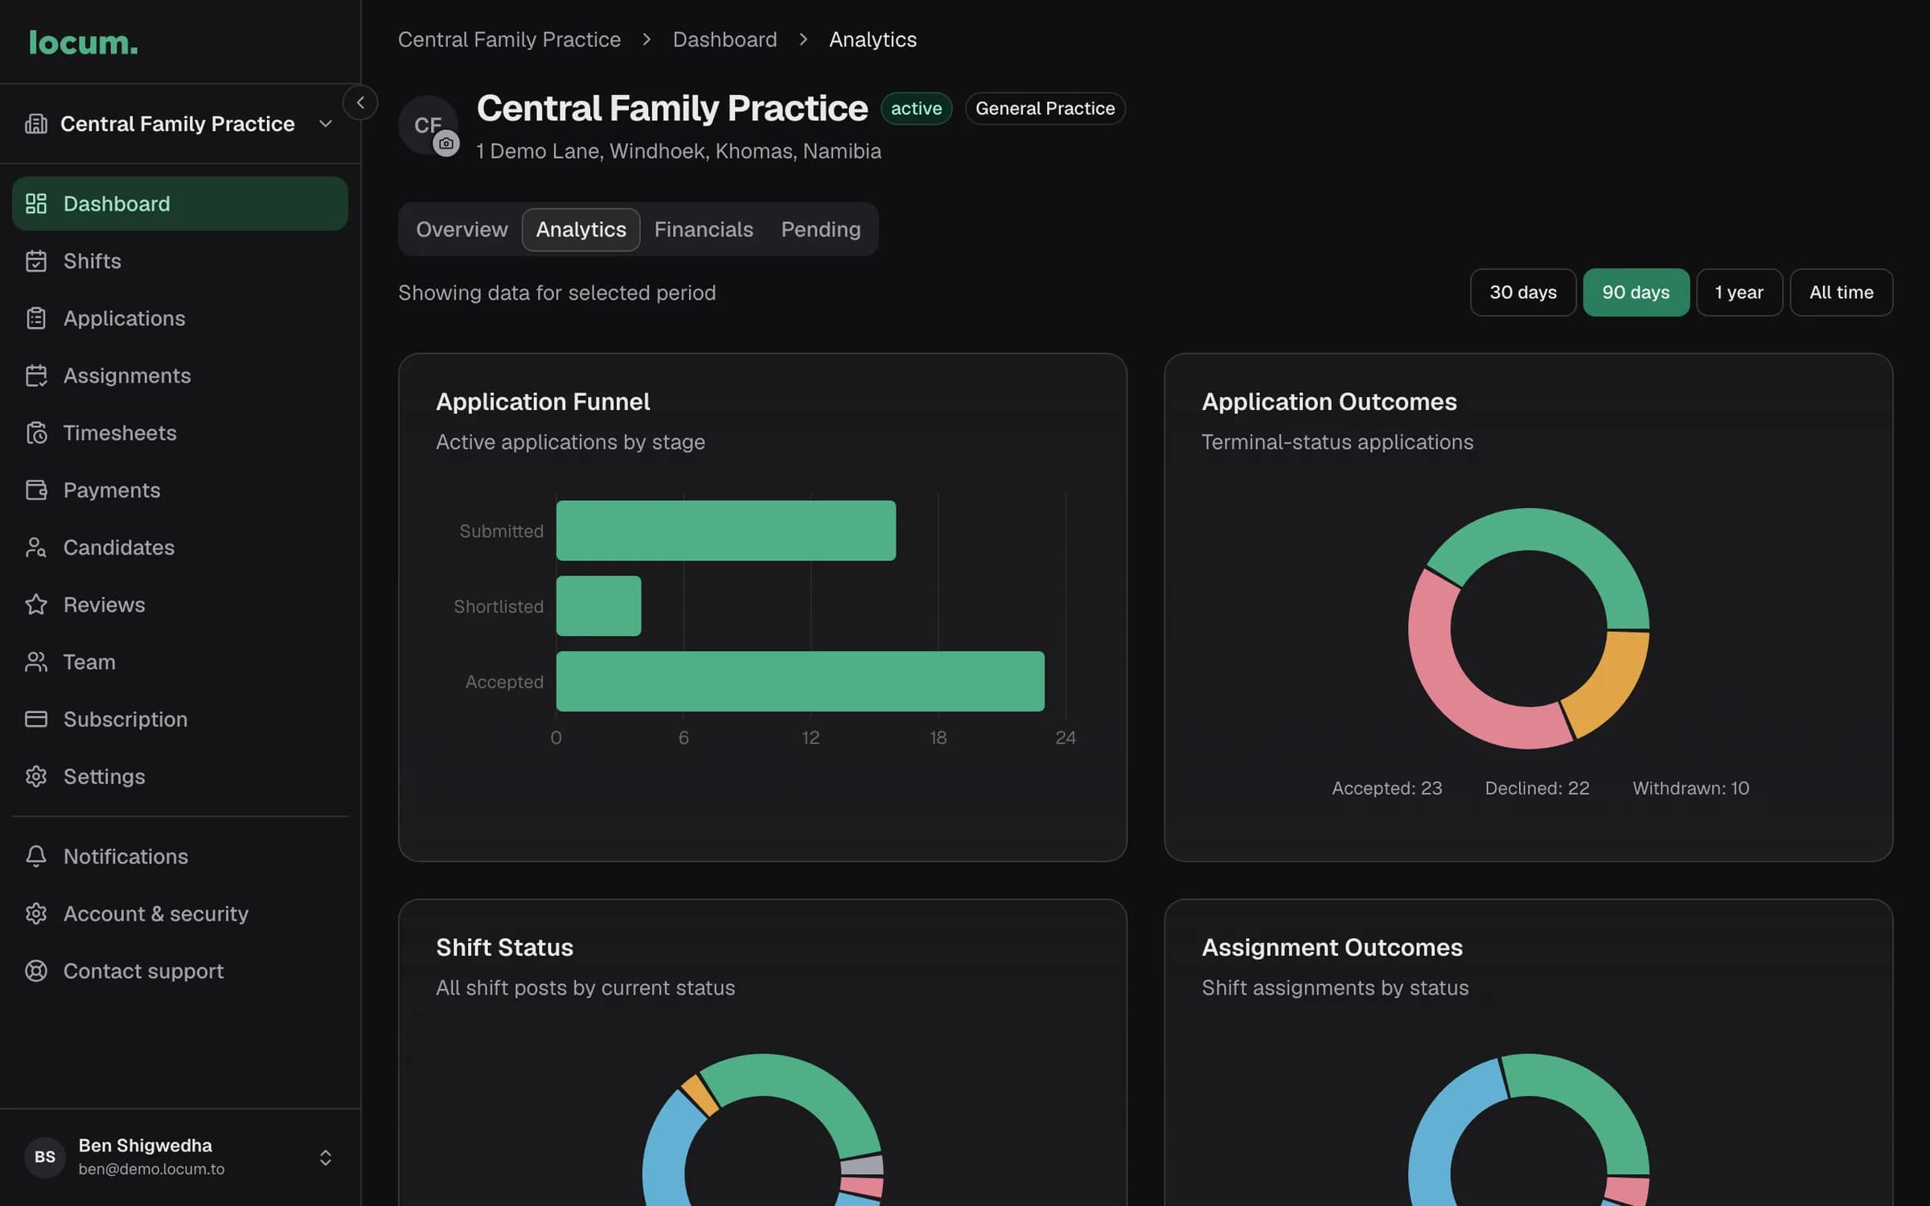This screenshot has height=1206, width=1930.
Task: Select the 1 year period
Action: pos(1739,293)
